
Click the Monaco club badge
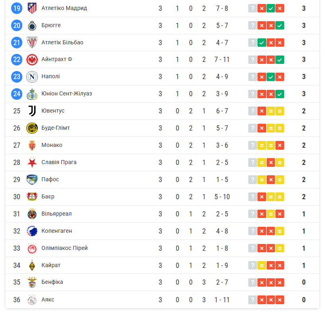(x=32, y=145)
